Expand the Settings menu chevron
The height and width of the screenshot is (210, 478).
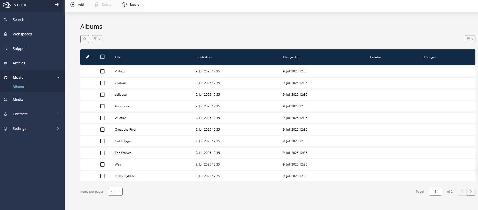(58, 129)
